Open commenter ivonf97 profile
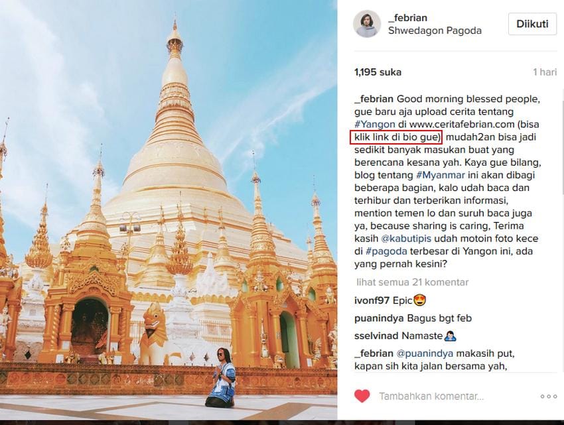Image resolution: width=564 pixels, height=425 pixels. pos(372,300)
